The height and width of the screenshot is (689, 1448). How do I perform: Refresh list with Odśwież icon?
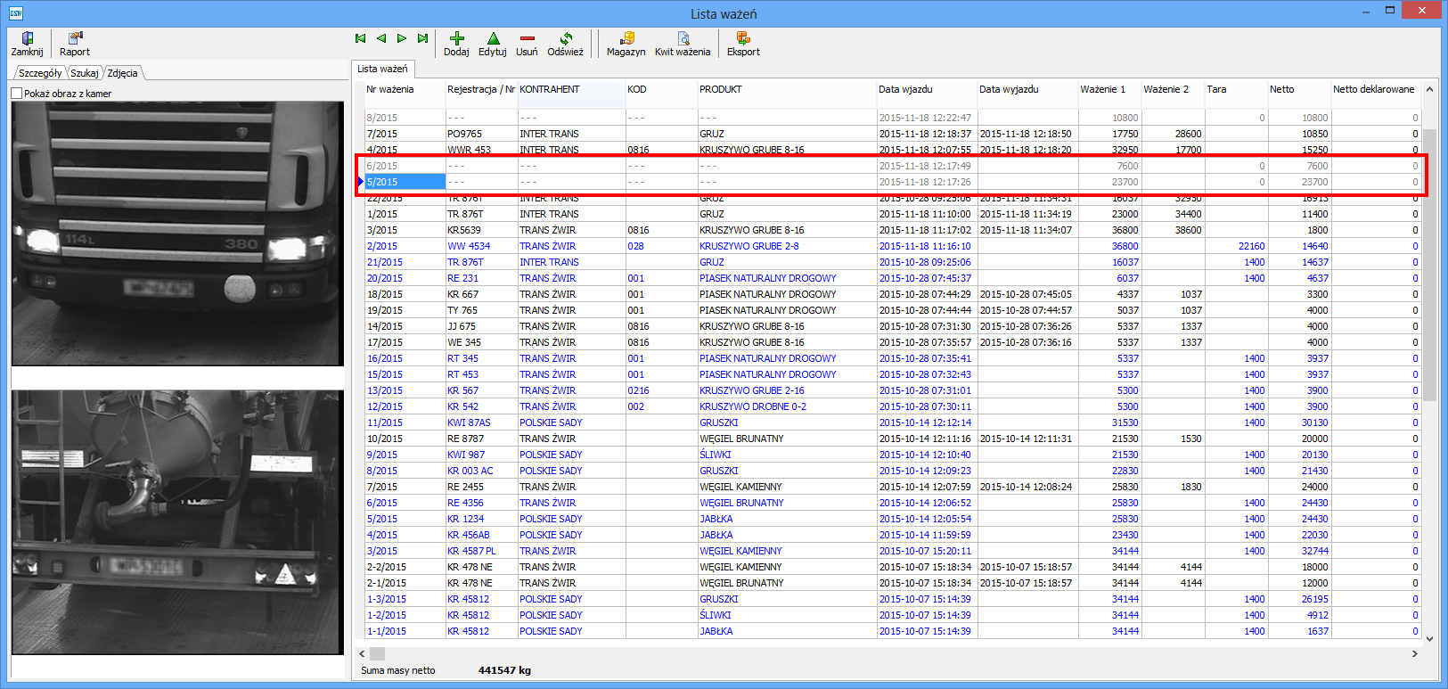[565, 43]
